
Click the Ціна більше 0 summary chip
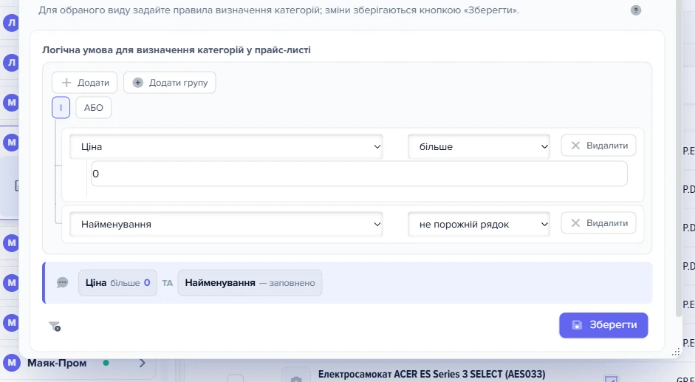pos(117,282)
